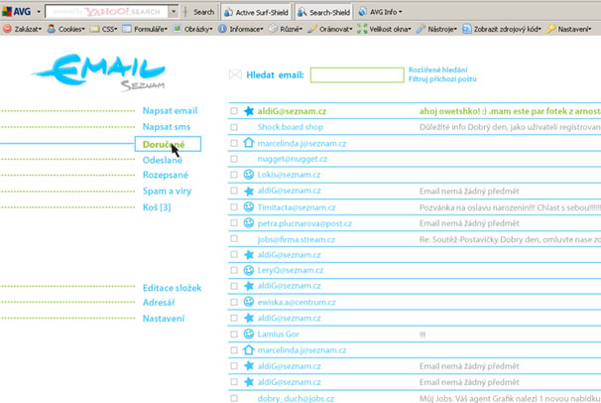This screenshot has height=403, width=601.
Task: Click the Email Seznam logo
Action: (97, 71)
